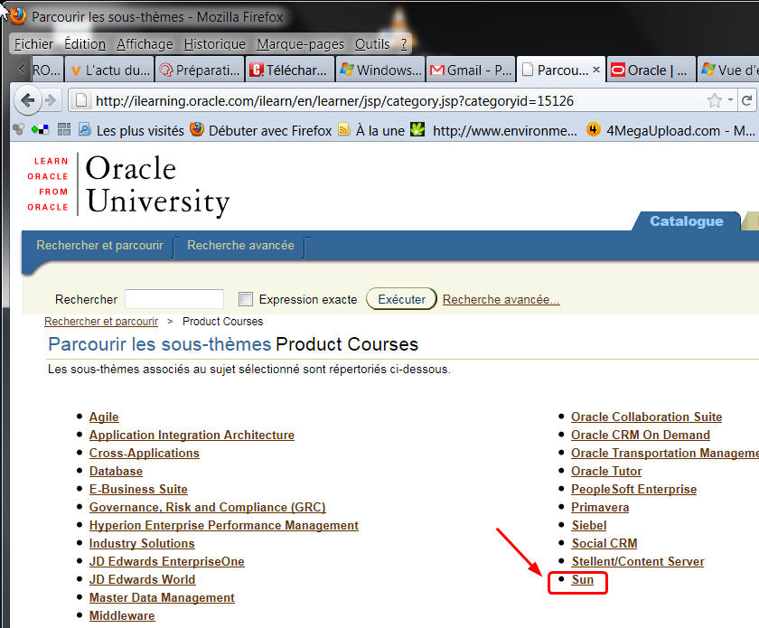The image size is (759, 628).
Task: Open Hyperion Enterprise Performance Management link
Action: (224, 525)
